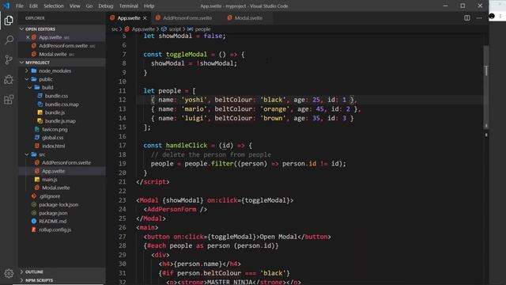Open package-lock.json file

pyautogui.click(x=59, y=204)
